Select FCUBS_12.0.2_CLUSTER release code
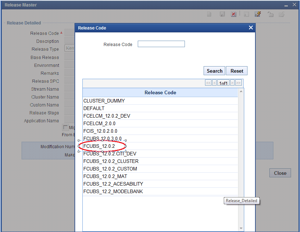 (160, 161)
